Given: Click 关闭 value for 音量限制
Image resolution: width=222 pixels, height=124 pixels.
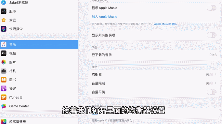Looking at the screenshot, I should (x=209, y=83).
